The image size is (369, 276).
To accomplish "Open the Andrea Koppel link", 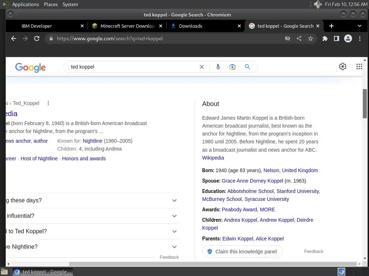I will (240, 220).
